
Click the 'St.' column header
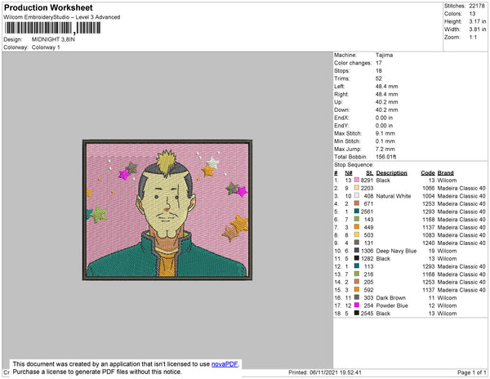coord(370,173)
